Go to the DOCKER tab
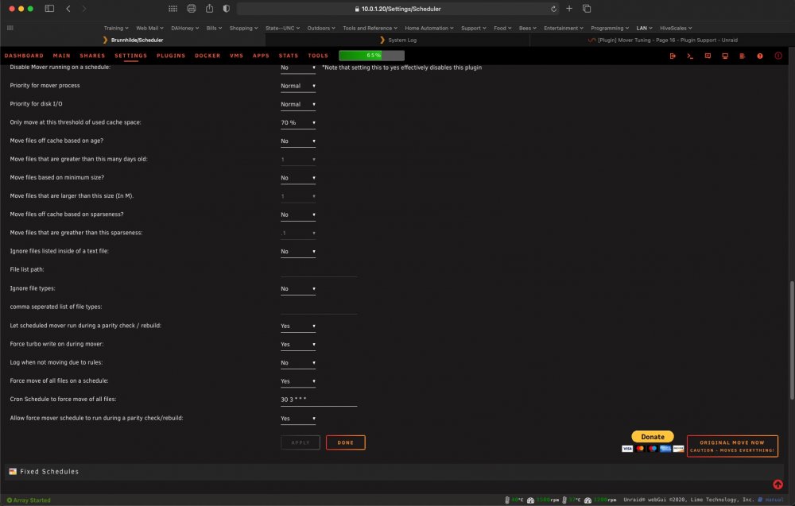This screenshot has height=506, width=795. (x=207, y=56)
